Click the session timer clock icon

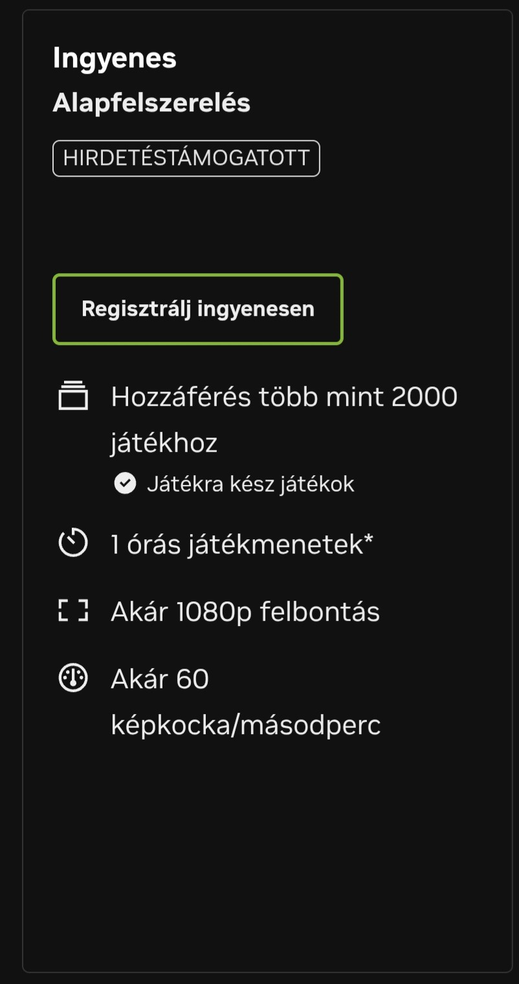[x=73, y=543]
